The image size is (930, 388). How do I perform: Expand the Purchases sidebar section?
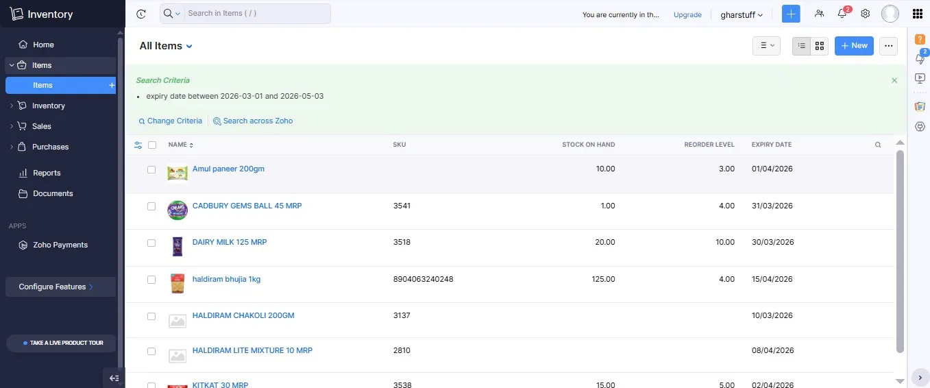12,147
